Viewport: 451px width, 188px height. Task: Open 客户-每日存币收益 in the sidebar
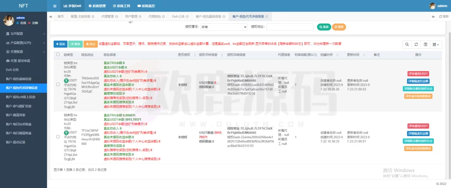[23, 124]
